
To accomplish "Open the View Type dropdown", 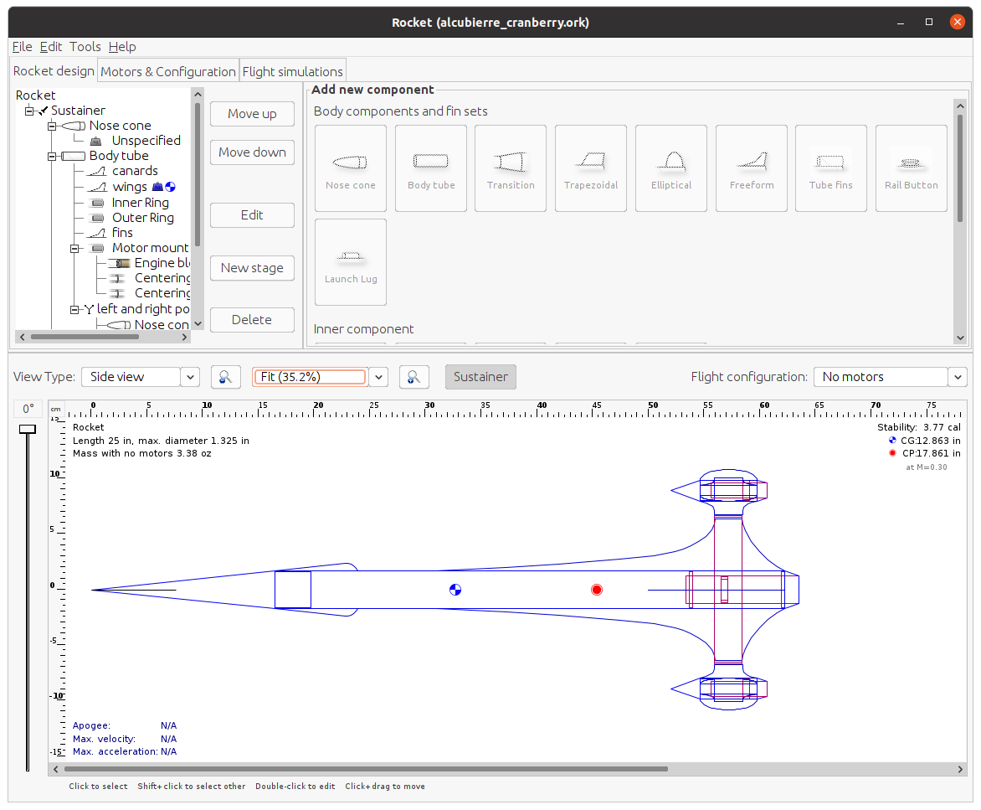I will (190, 376).
